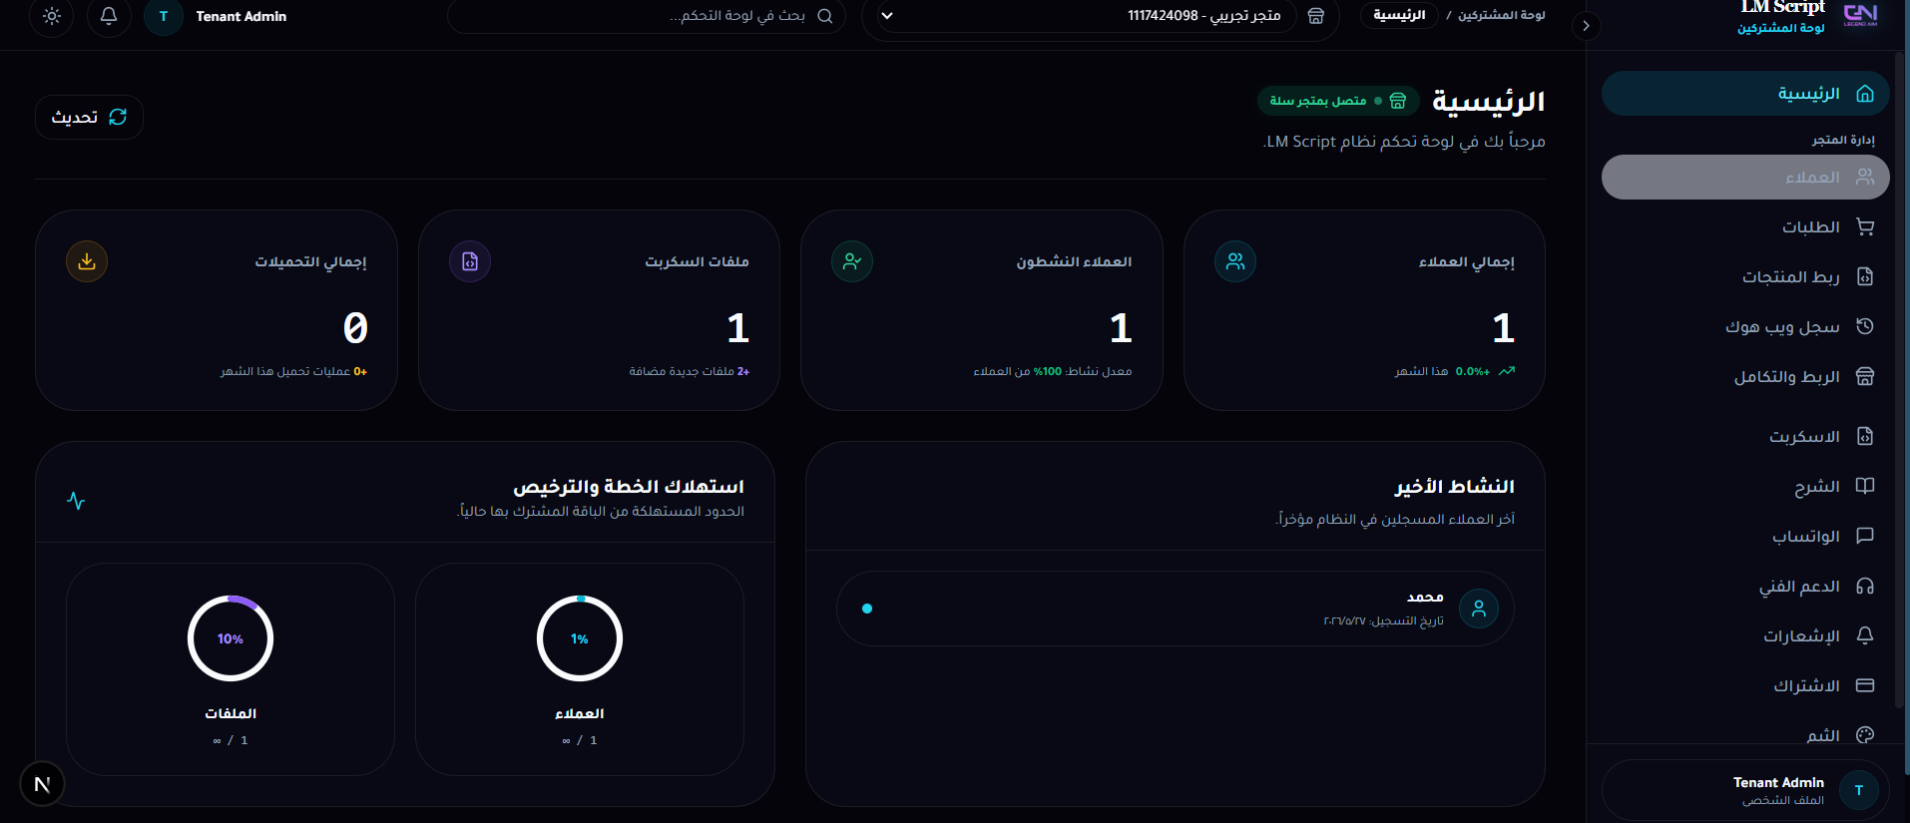
Task: Click the store icon beside the store selector
Action: pyautogui.click(x=1316, y=16)
